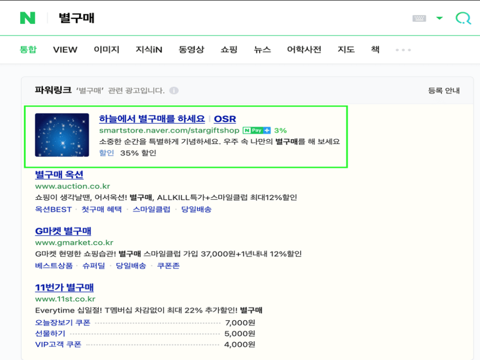Select the 통합 tab
480x360 pixels.
[x=28, y=49]
